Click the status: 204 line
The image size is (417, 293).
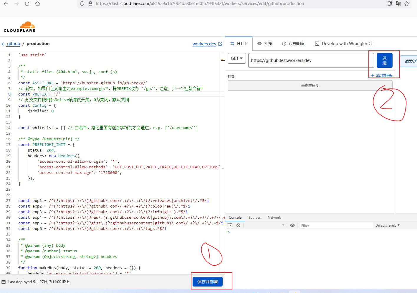(x=42, y=150)
